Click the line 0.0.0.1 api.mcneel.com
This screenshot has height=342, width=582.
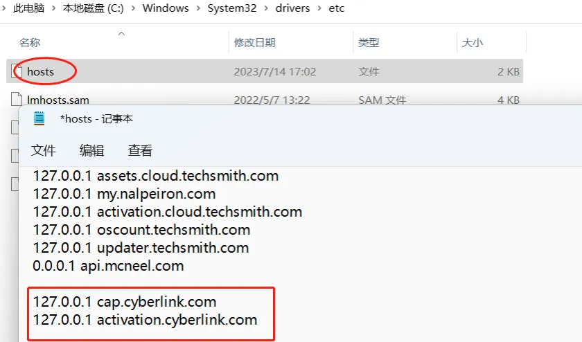tap(108, 266)
